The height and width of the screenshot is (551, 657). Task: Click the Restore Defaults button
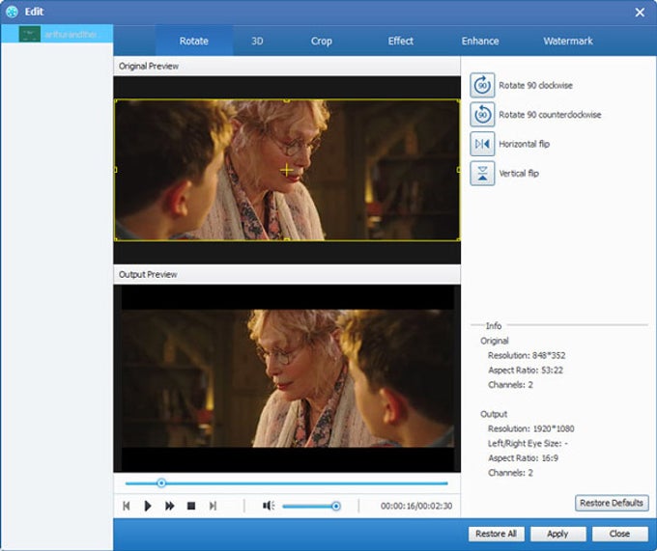[612, 503]
